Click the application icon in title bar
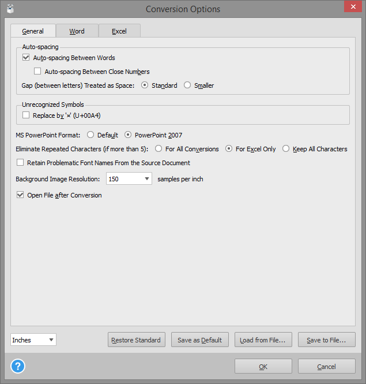Viewport: 366px width, 384px height. tap(10, 9)
